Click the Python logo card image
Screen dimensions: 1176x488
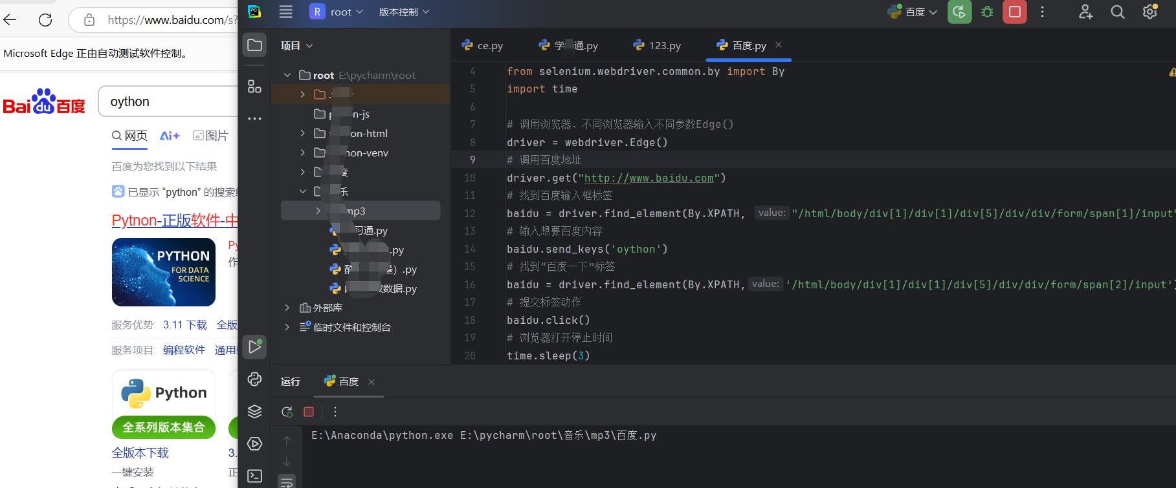click(164, 393)
